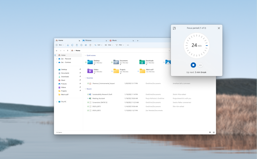Click the Home breadcrumb in address bar
The height and width of the screenshot is (159, 257).
click(x=78, y=51)
